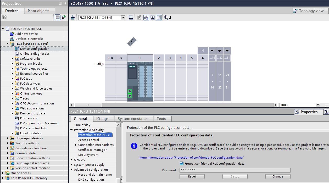Open PLC supervisions & alarms
Screen dimensions: 329x183
39,123
